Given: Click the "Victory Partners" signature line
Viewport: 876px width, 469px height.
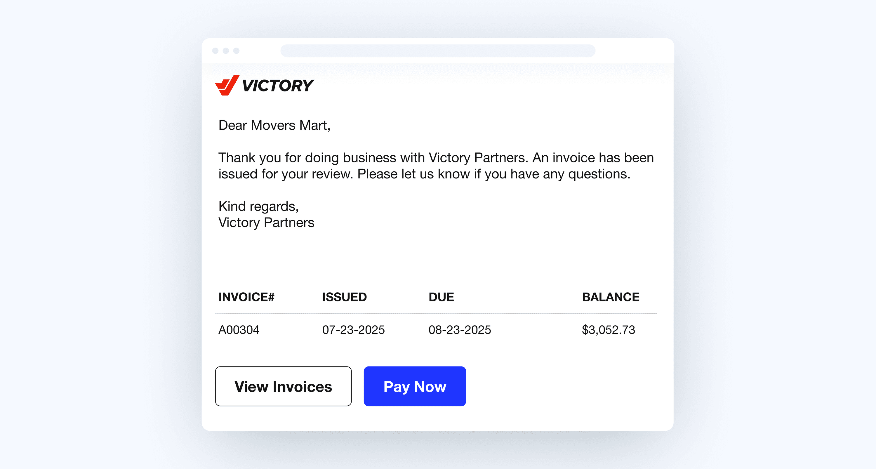Looking at the screenshot, I should coord(266,223).
